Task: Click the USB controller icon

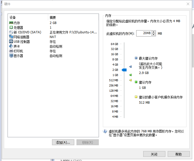Action: tap(11, 41)
